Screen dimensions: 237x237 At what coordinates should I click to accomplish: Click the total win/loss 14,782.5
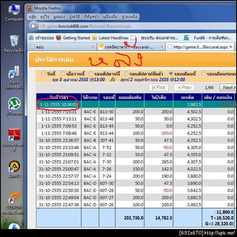164,218
